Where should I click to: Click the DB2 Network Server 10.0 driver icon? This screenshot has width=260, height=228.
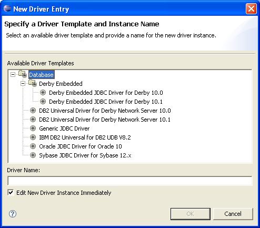coord(33,111)
